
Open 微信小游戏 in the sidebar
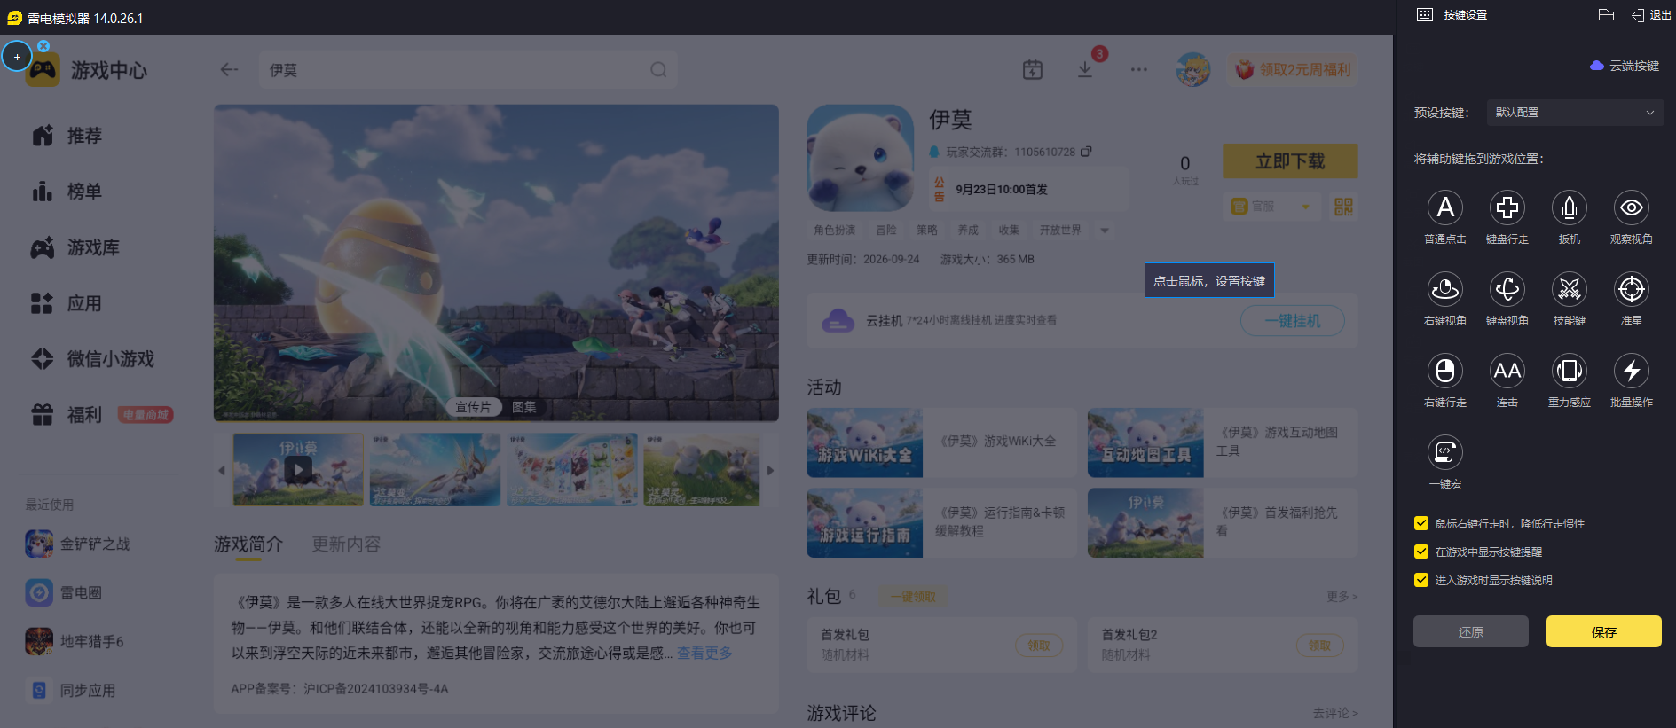[93, 359]
